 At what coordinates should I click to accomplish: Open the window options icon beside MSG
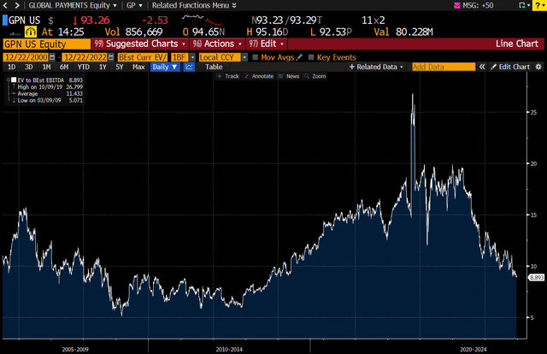(523, 5)
